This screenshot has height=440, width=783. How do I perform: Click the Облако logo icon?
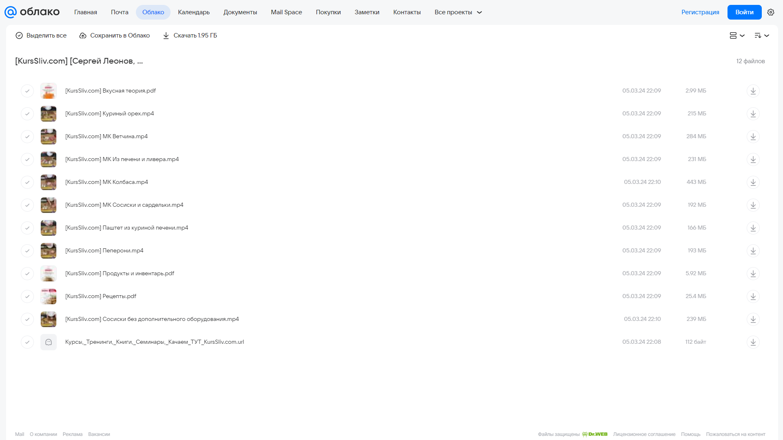pyautogui.click(x=11, y=12)
